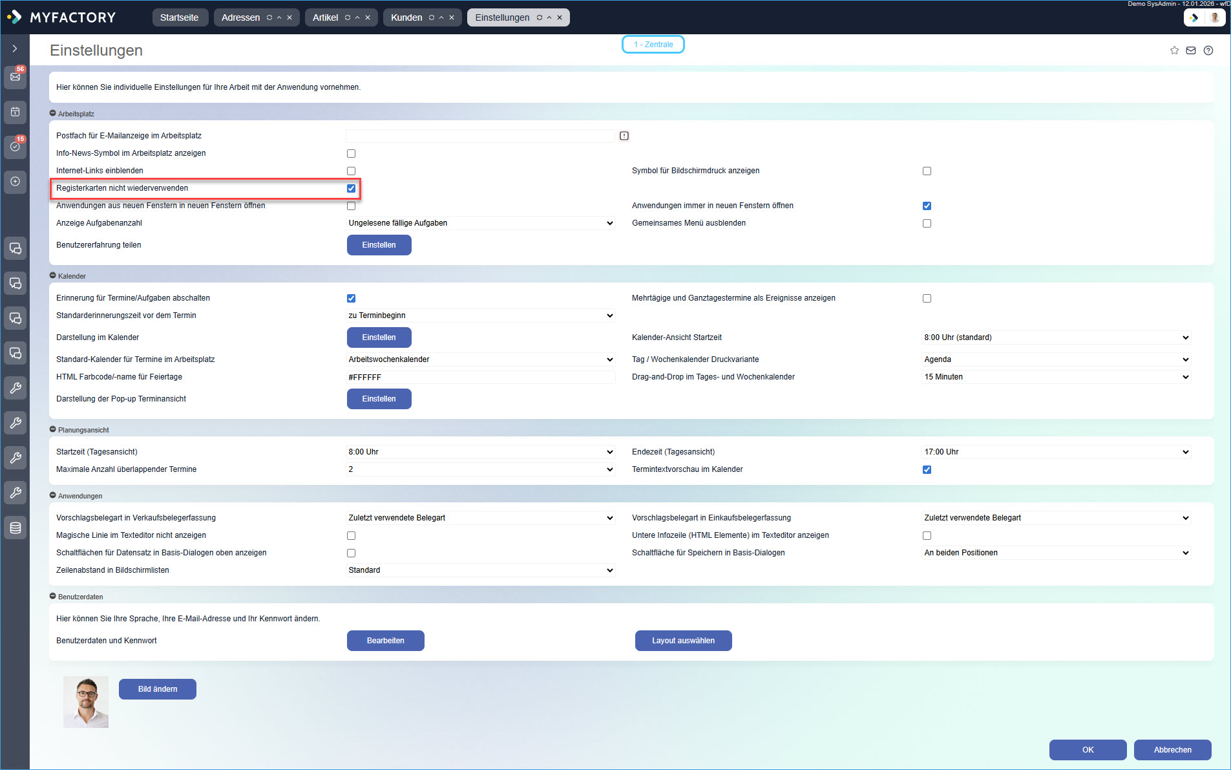Image resolution: width=1231 pixels, height=770 pixels.
Task: Open the mailbox with 56 unread messages
Action: [x=15, y=77]
